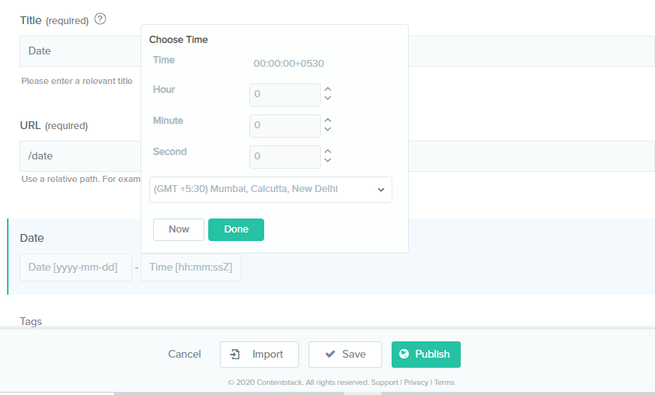Focus the Minute input field
This screenshot has width=655, height=395.
(285, 126)
